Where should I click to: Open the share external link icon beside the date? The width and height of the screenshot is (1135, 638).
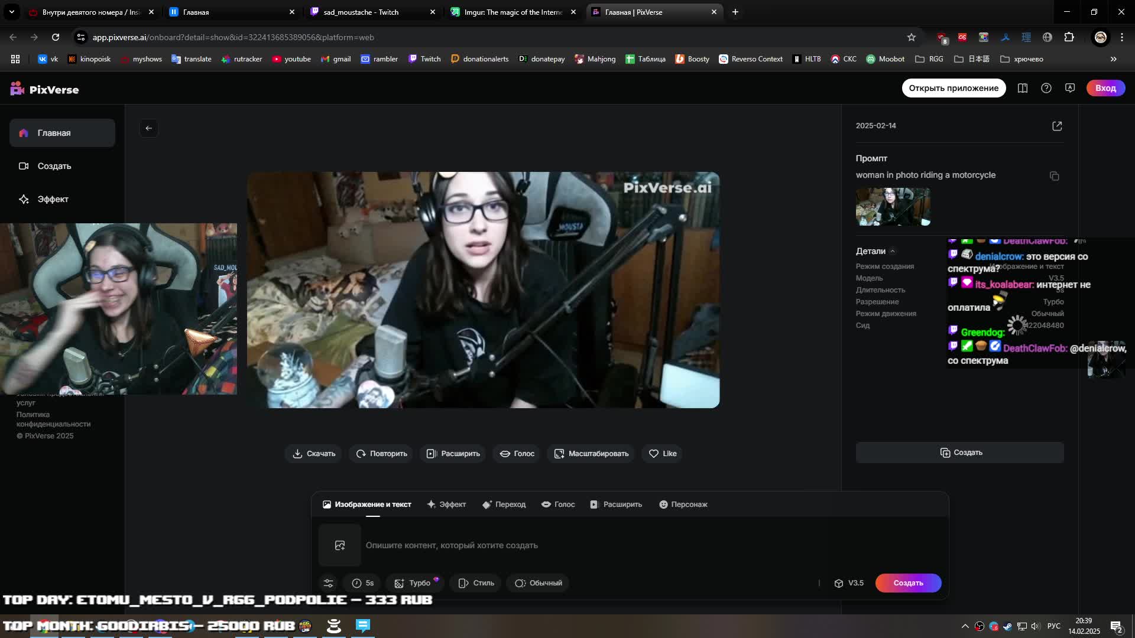[x=1057, y=126]
